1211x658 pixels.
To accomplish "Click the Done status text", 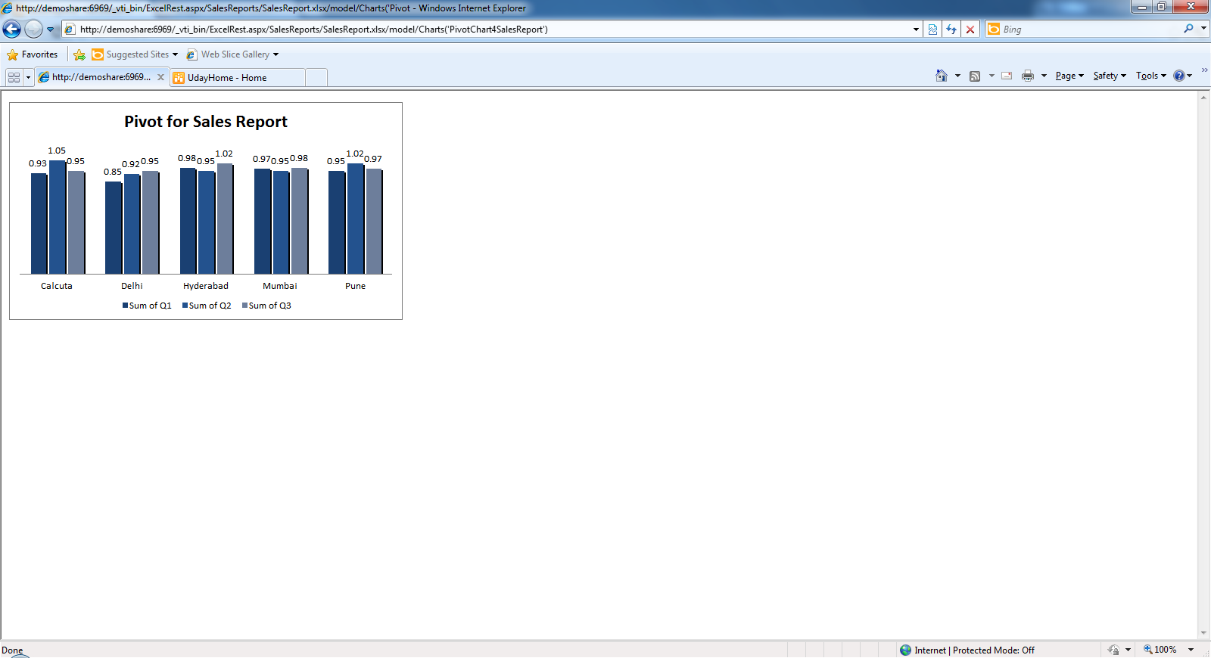I will [12, 650].
